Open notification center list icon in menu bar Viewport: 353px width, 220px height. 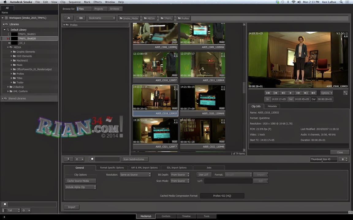[348, 2]
